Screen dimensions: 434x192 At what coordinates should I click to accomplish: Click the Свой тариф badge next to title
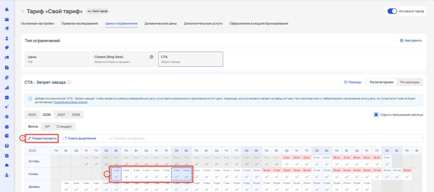98,12
